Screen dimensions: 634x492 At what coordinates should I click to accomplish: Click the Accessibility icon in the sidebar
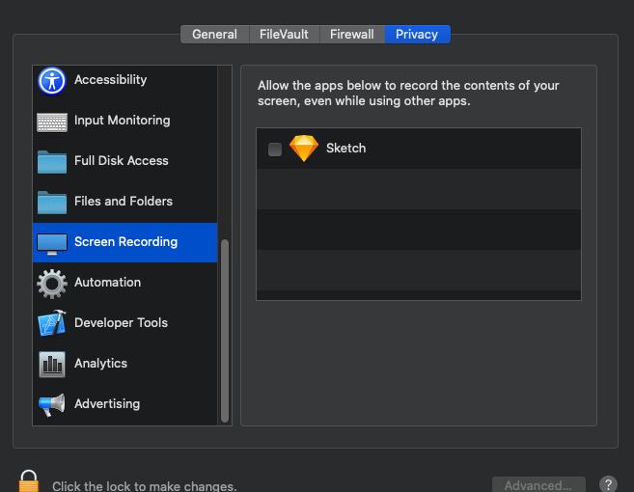(52, 81)
